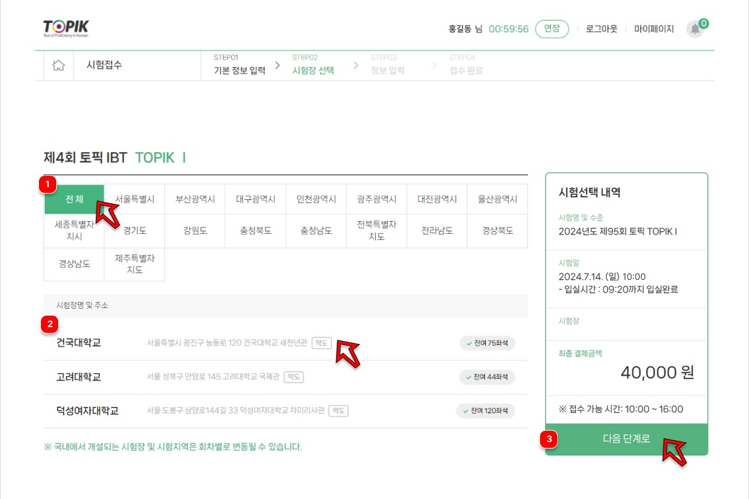Viewport: 749px width, 499px height.
Task: Go to the home icon
Action: tap(58, 65)
